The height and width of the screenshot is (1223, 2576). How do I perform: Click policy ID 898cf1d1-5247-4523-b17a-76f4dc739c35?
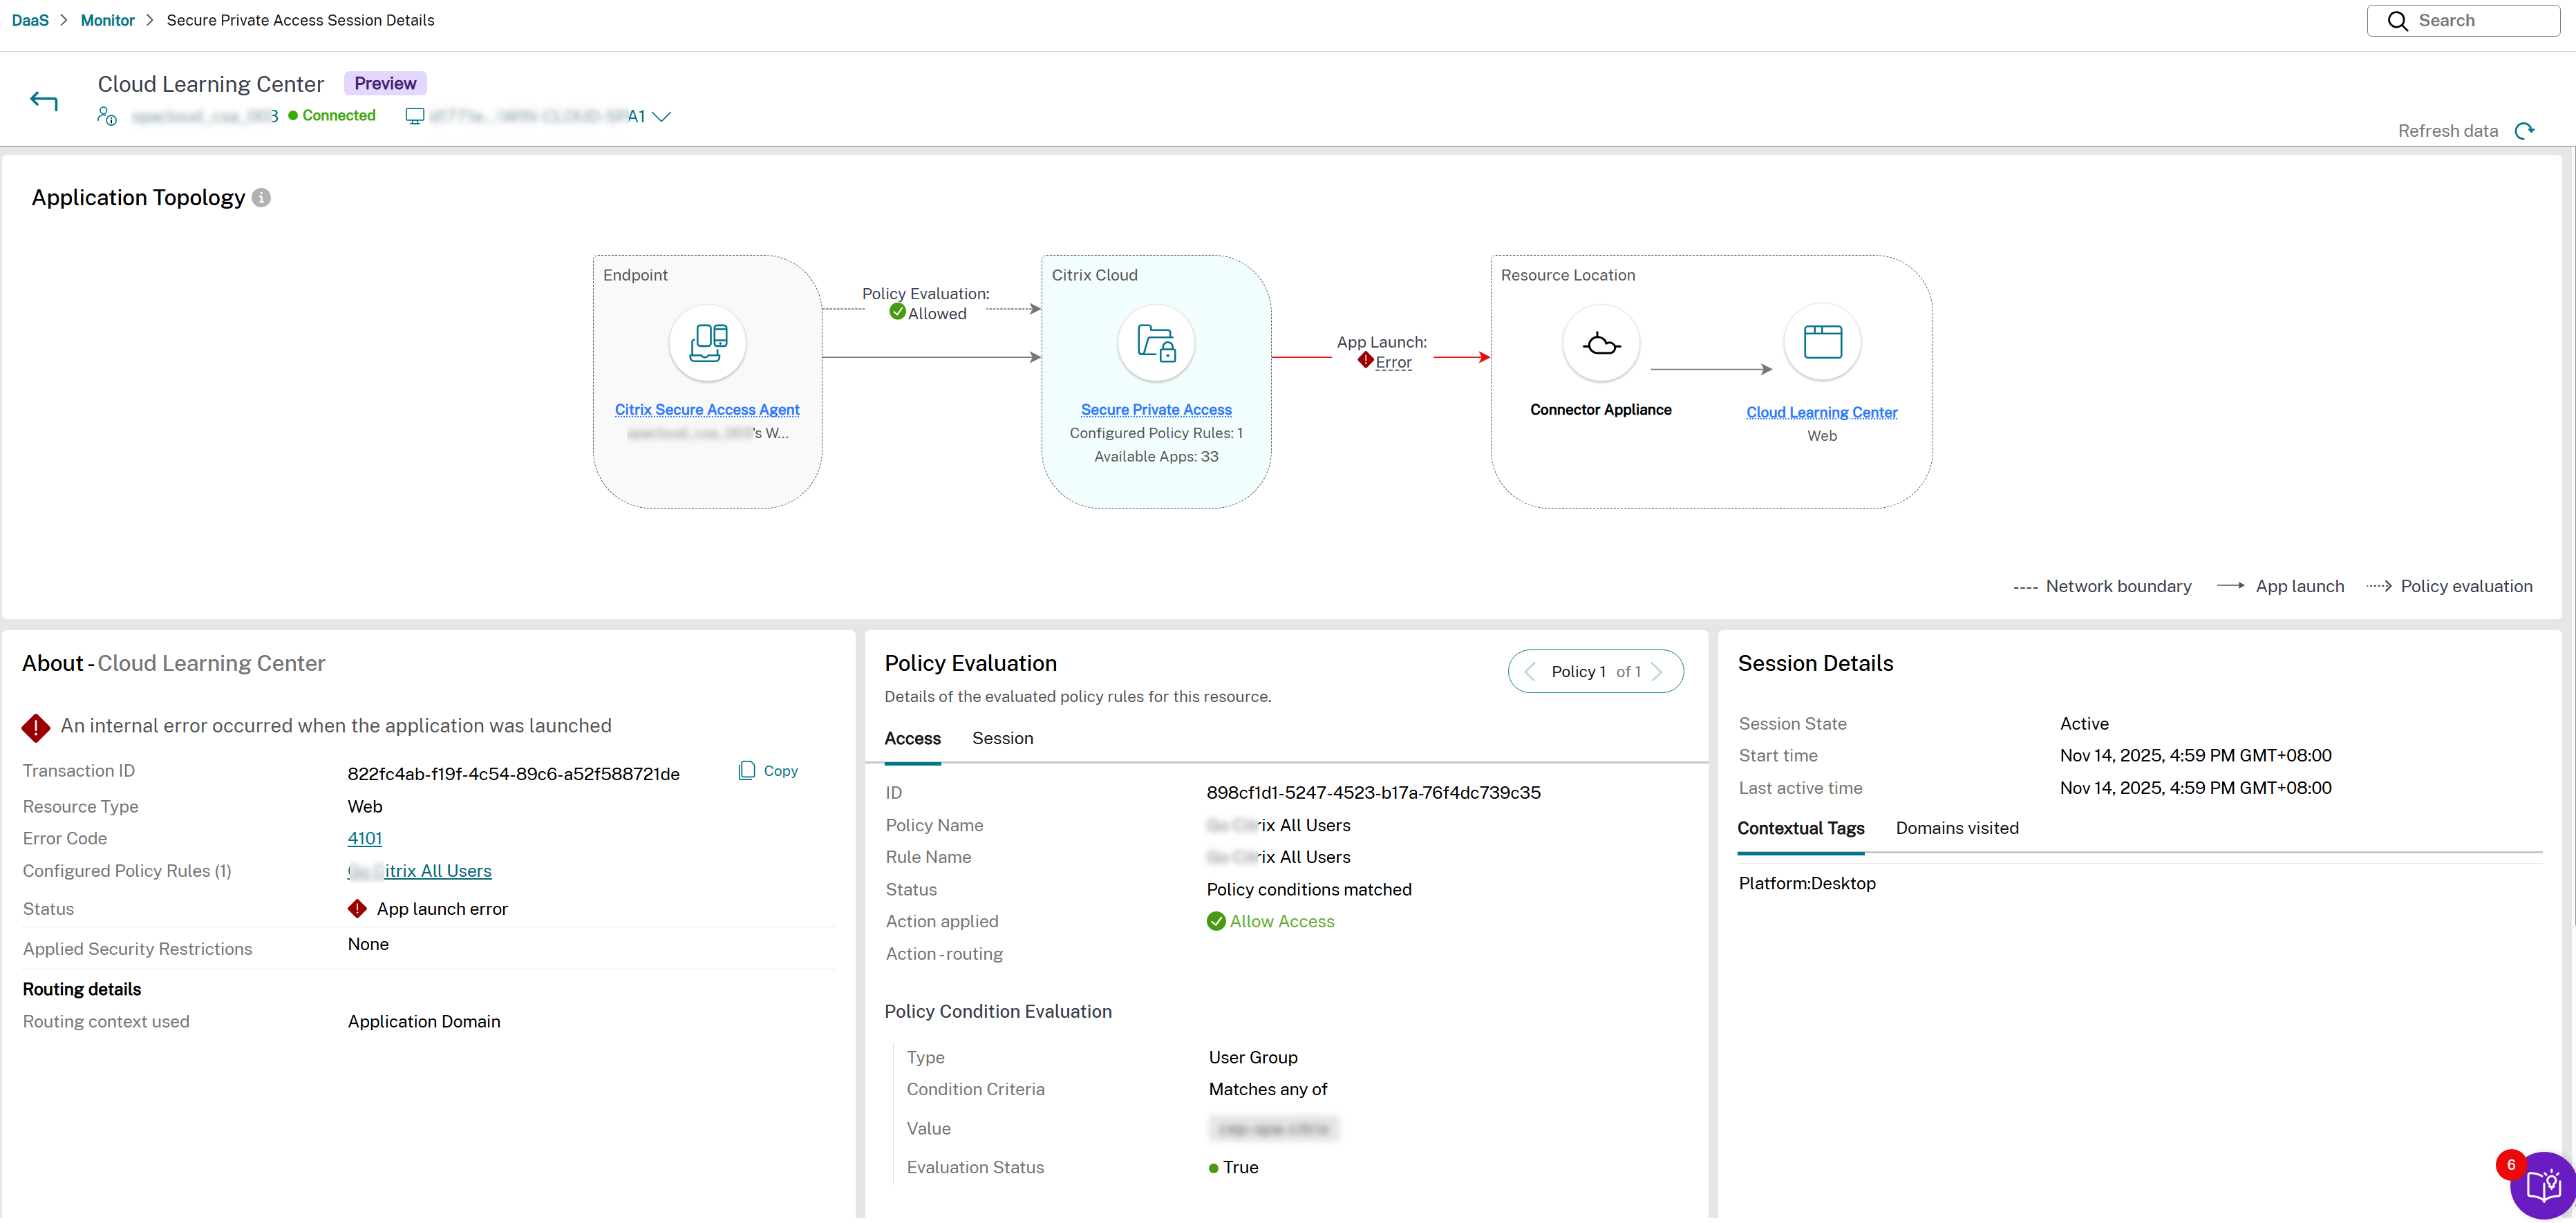(x=1373, y=793)
